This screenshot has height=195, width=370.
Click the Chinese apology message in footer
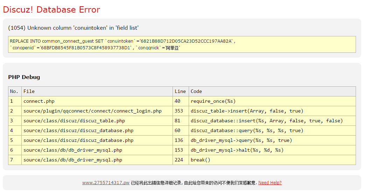coord(194,183)
